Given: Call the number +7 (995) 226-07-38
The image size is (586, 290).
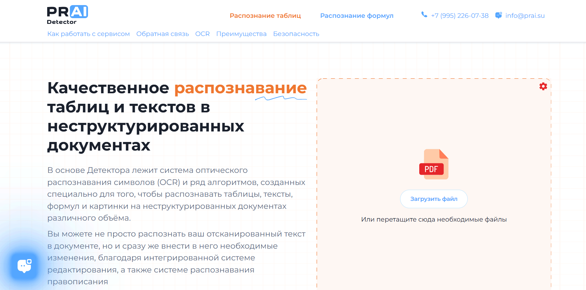Looking at the screenshot, I should (x=460, y=16).
